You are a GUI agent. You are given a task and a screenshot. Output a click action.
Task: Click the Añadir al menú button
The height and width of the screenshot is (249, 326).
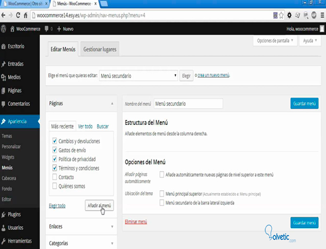99,206
